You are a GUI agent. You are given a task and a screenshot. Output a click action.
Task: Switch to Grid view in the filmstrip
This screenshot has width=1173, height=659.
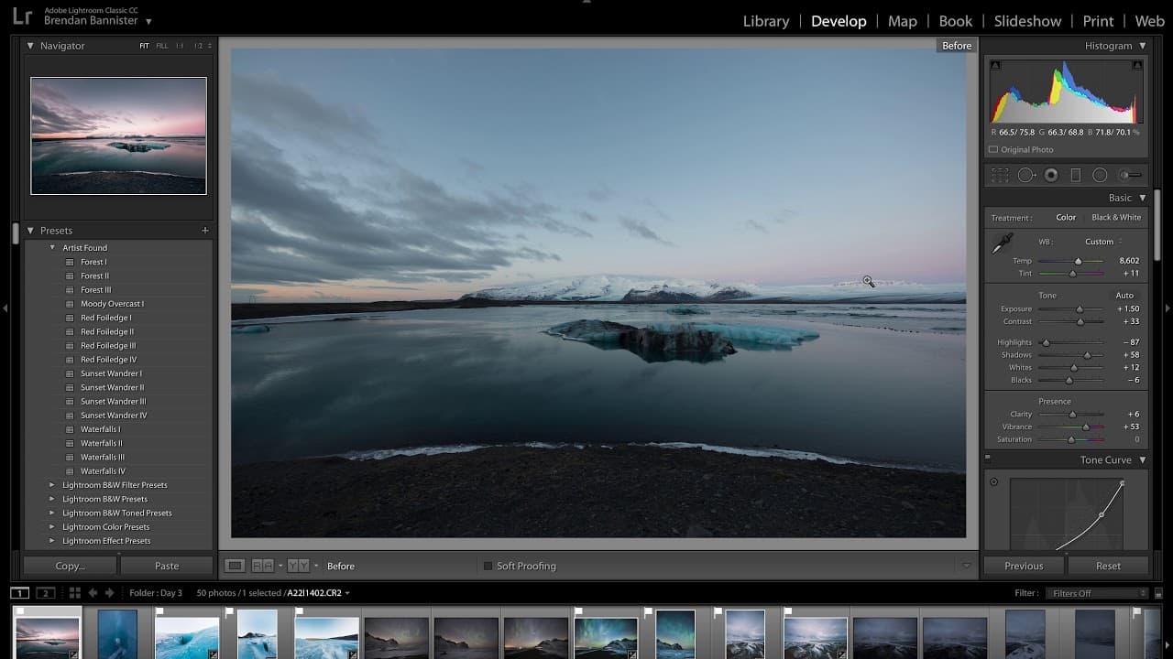74,592
